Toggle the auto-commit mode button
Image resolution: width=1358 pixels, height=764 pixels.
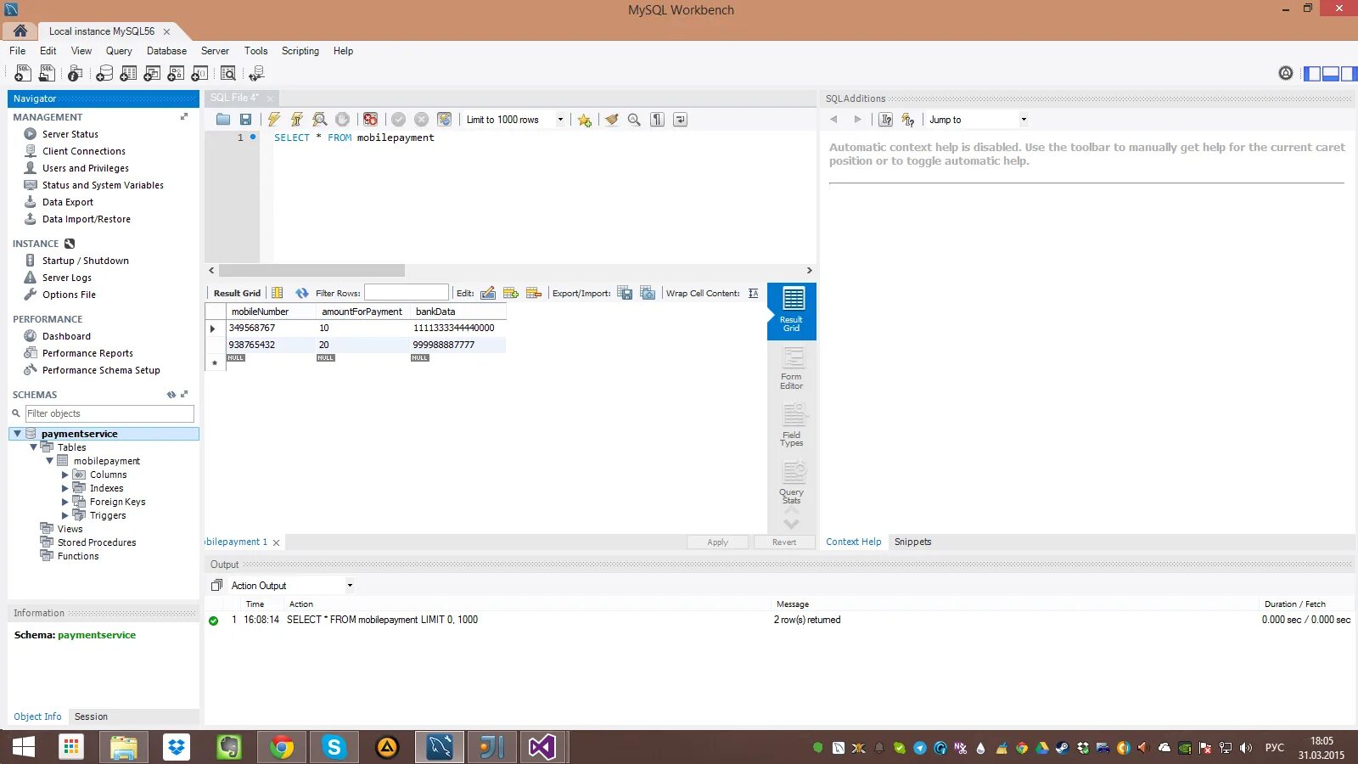pos(444,120)
